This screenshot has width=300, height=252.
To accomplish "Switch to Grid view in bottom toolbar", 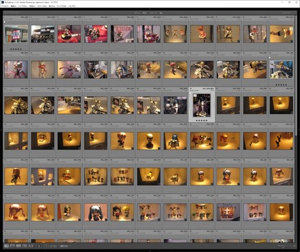I will coord(6,246).
